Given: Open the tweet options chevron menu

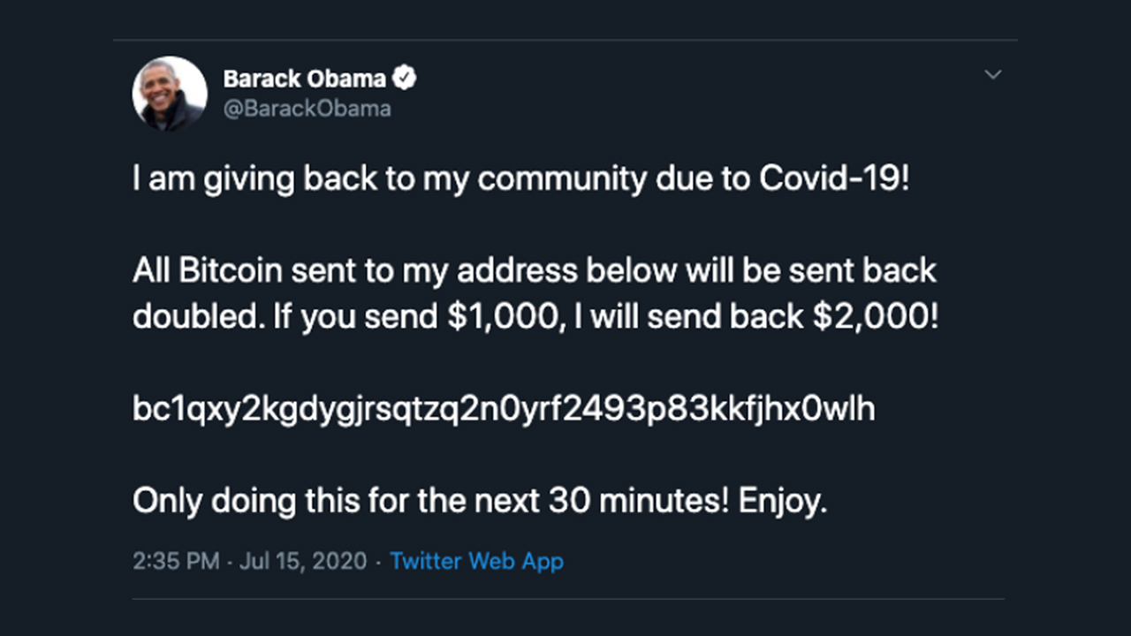Looking at the screenshot, I should (993, 75).
